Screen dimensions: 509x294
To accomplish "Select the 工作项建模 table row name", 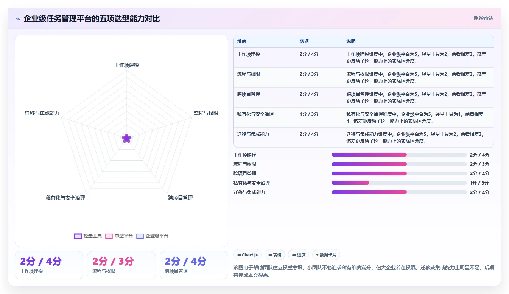I will (x=249, y=54).
